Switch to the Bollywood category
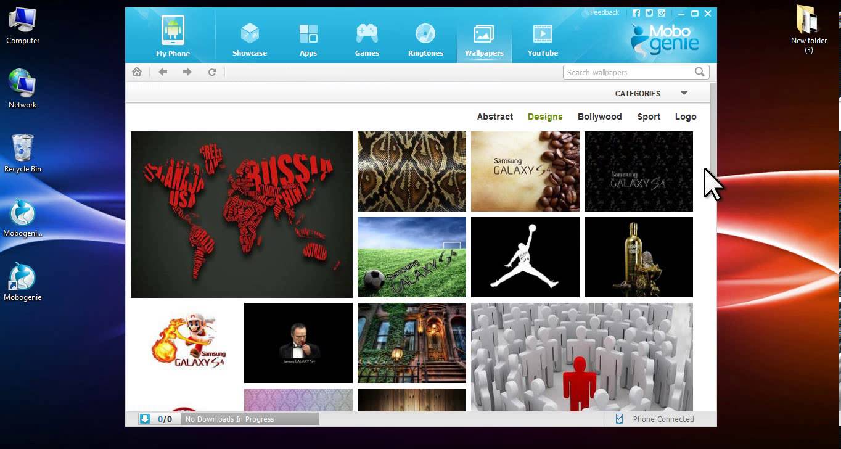This screenshot has width=841, height=449. pyautogui.click(x=599, y=117)
